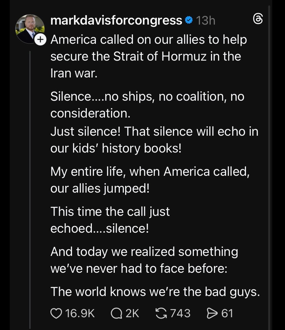Click the blue verified badge
Image resolution: width=285 pixels, height=330 pixels.
coord(189,21)
